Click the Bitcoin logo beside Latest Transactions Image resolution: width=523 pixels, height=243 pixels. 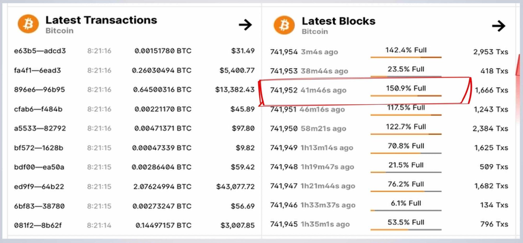[x=28, y=24]
